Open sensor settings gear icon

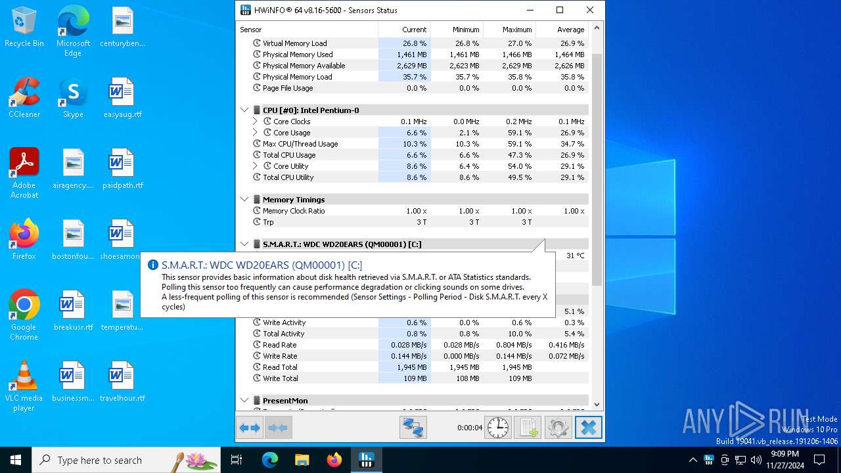click(558, 428)
